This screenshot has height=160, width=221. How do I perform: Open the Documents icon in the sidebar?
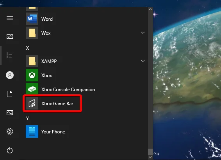coord(10,94)
